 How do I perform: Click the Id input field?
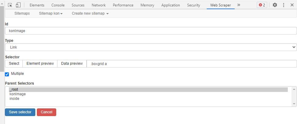coord(151,31)
